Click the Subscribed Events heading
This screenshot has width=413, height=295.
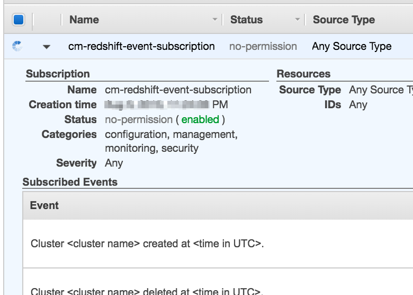70,182
